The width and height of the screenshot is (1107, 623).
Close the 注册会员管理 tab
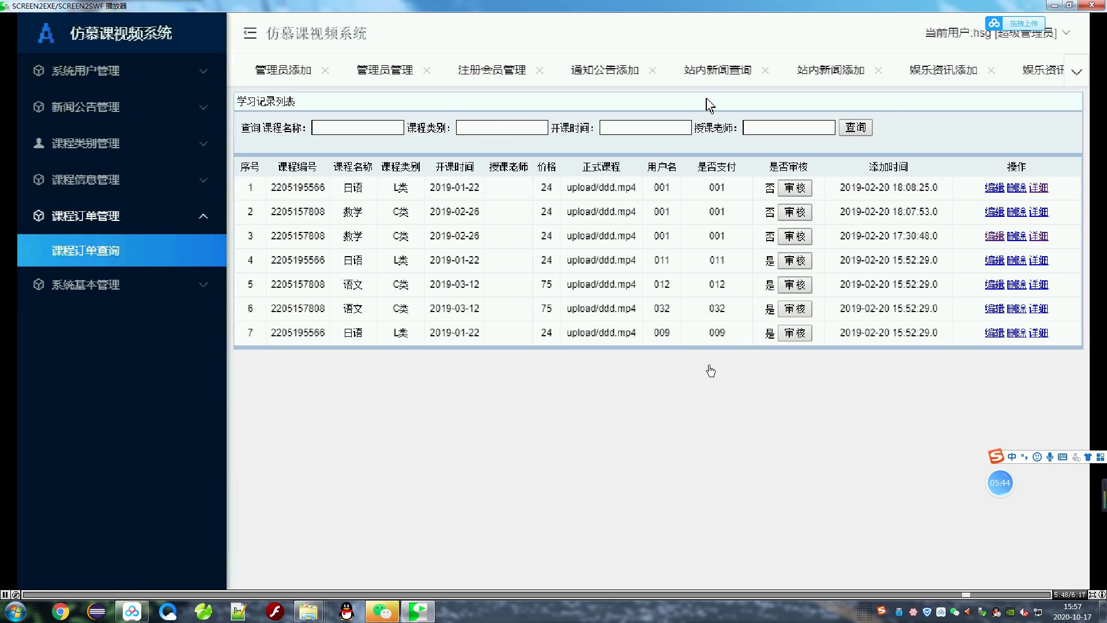coord(540,70)
